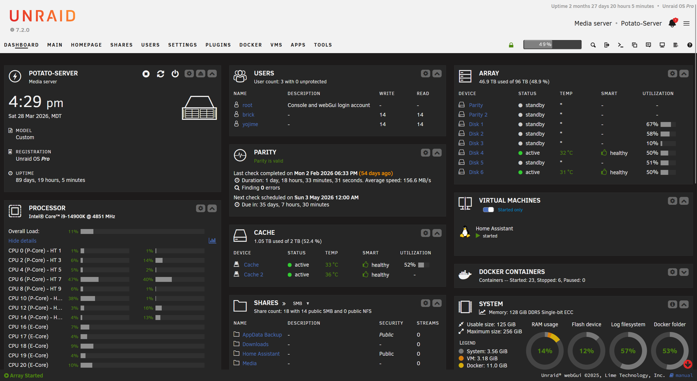Open the brick user account
Screen dimensions: 697x381
[248, 114]
